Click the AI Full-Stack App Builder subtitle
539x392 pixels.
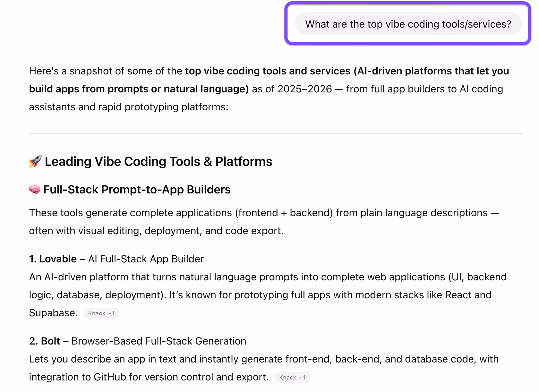(x=146, y=259)
